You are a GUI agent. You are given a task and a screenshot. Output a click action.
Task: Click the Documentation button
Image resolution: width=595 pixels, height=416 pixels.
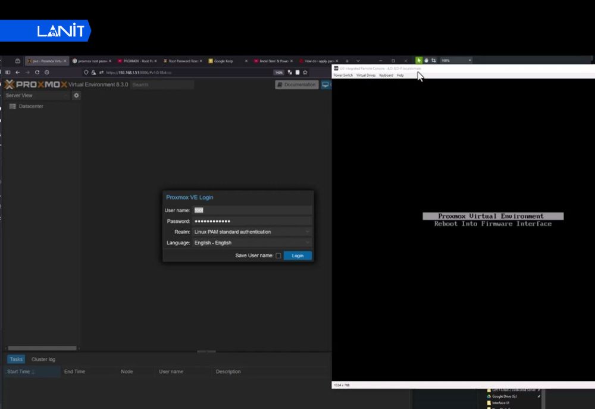[296, 85]
